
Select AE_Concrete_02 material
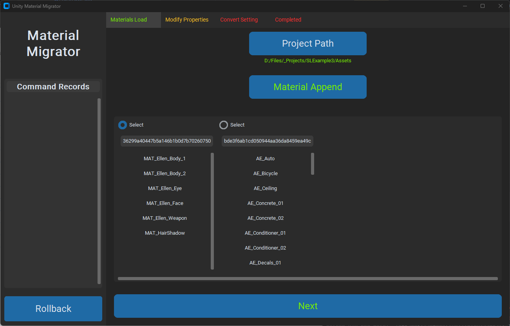(265, 218)
